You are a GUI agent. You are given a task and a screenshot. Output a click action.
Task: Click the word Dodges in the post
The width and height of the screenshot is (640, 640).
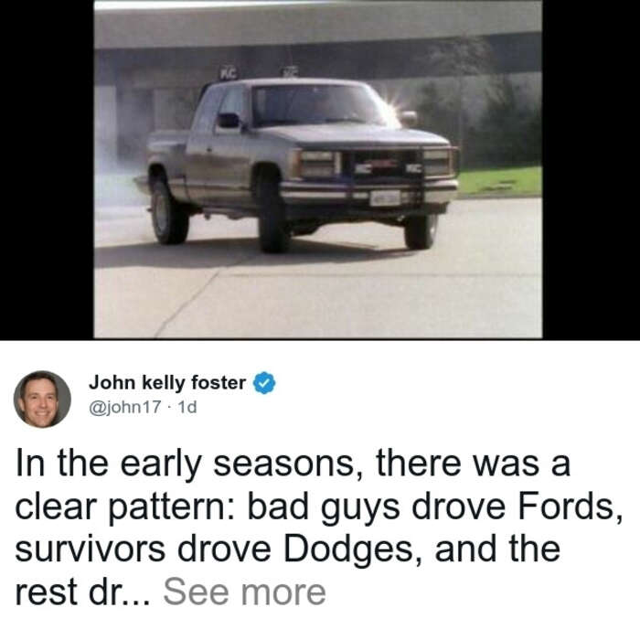point(347,549)
